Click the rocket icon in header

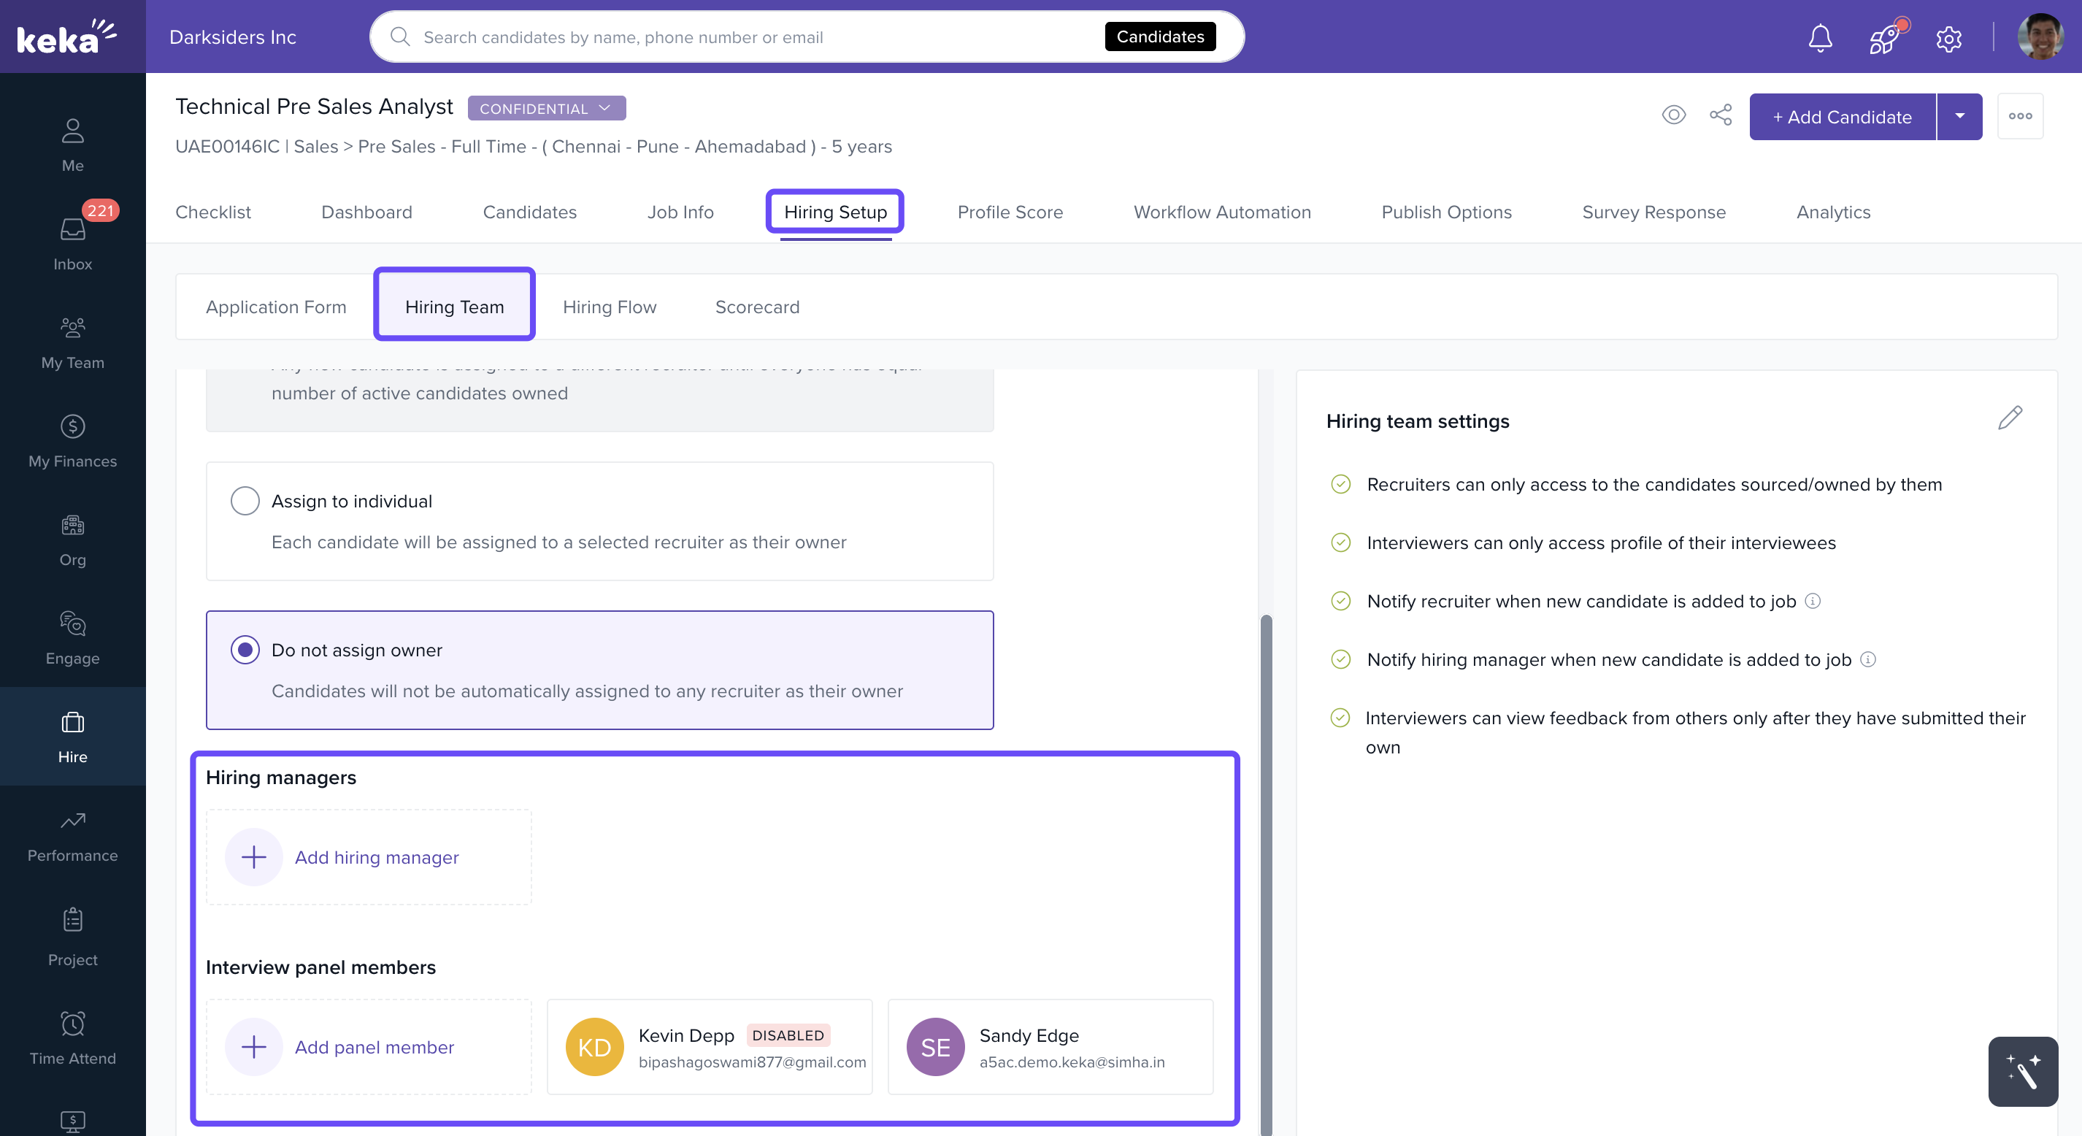1884,37
